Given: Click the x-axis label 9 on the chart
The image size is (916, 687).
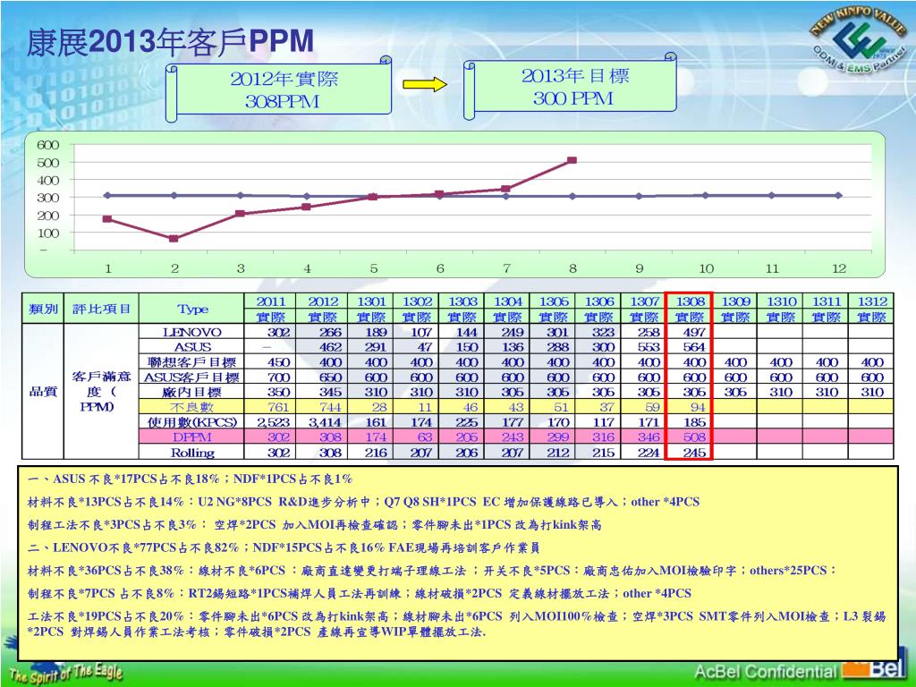Looking at the screenshot, I should 639,268.
